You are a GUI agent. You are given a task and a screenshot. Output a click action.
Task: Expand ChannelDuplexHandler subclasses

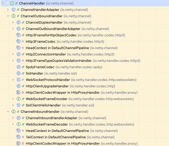pos(13,22)
